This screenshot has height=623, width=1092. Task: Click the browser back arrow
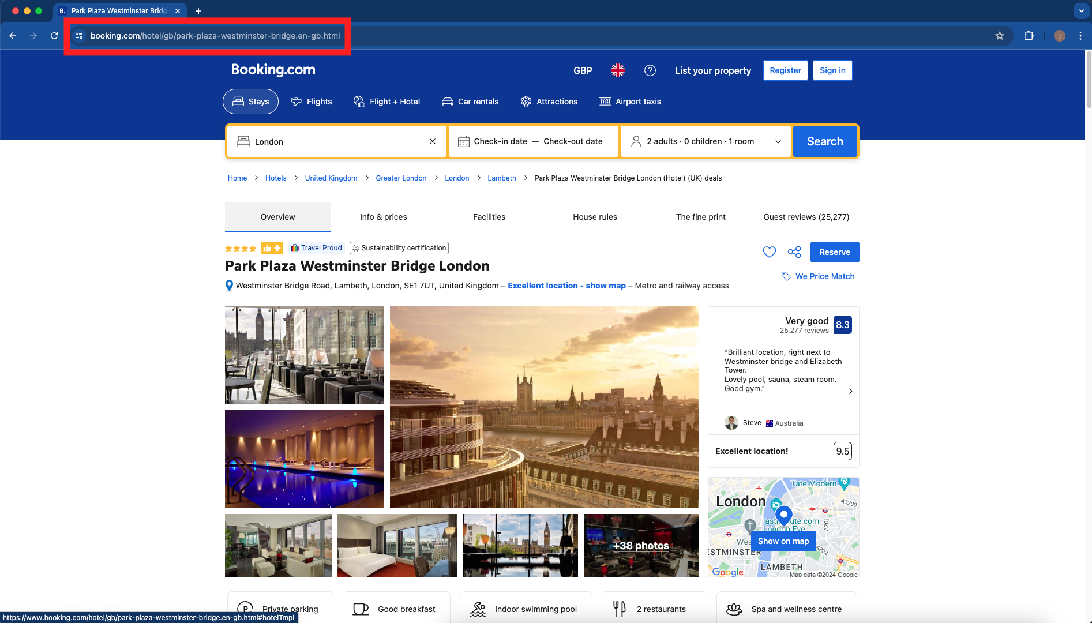pyautogui.click(x=13, y=36)
